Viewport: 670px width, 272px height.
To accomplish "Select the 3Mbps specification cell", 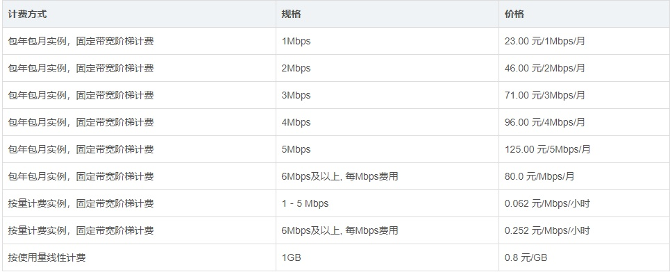I will pyautogui.click(x=387, y=95).
